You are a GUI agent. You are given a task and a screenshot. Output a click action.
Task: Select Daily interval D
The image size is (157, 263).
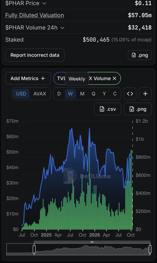point(59,94)
